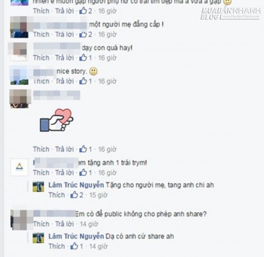
Task: Click the heart-in-hand sticker
Action: tap(56, 120)
